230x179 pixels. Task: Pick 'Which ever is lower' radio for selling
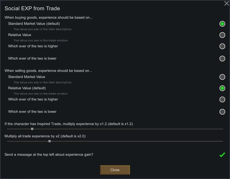point(222,112)
